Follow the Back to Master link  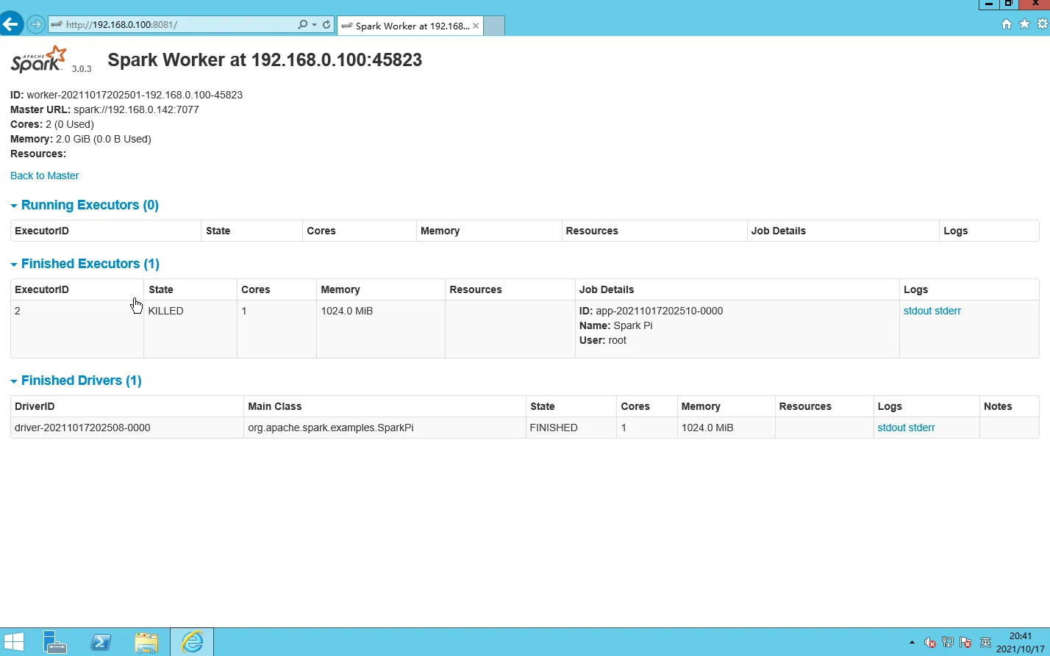45,176
